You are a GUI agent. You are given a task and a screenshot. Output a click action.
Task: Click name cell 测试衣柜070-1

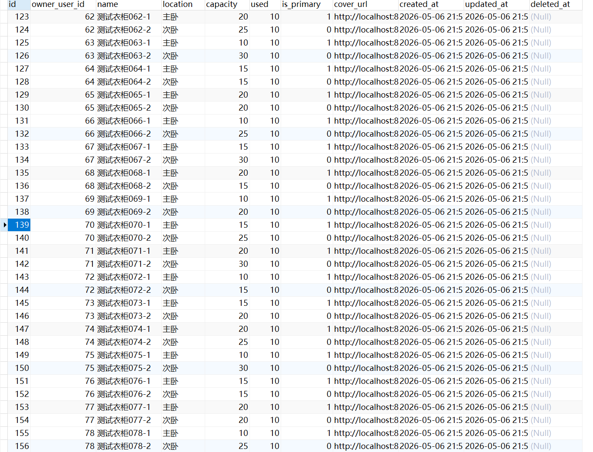128,225
